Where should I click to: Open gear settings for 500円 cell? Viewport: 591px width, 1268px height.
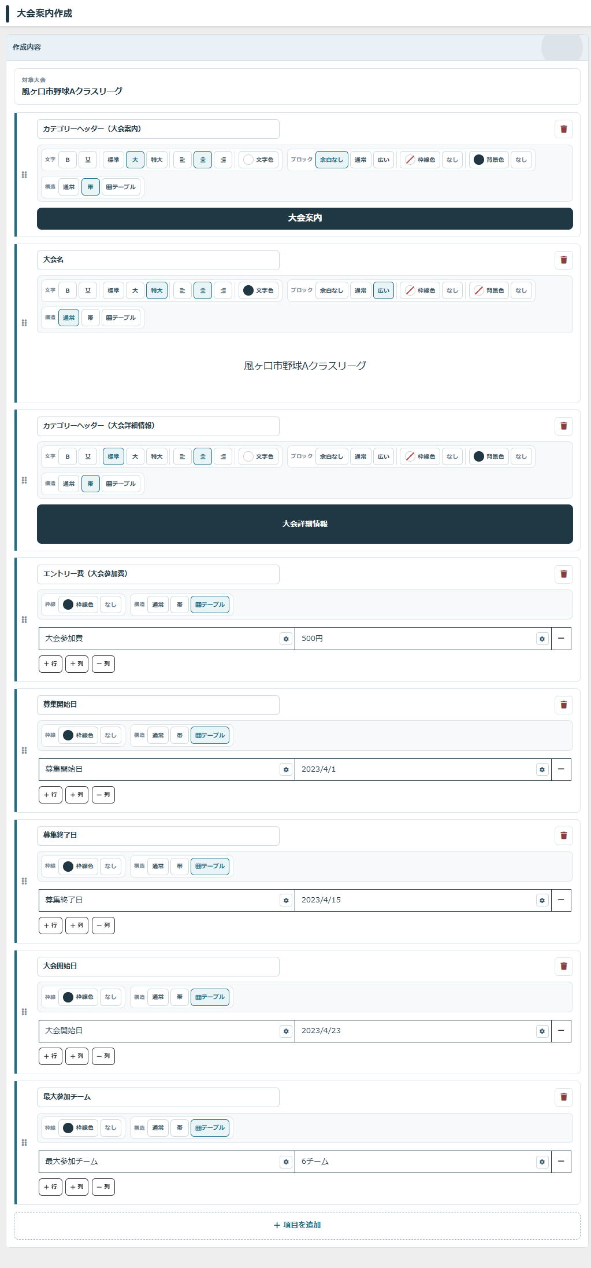[542, 639]
